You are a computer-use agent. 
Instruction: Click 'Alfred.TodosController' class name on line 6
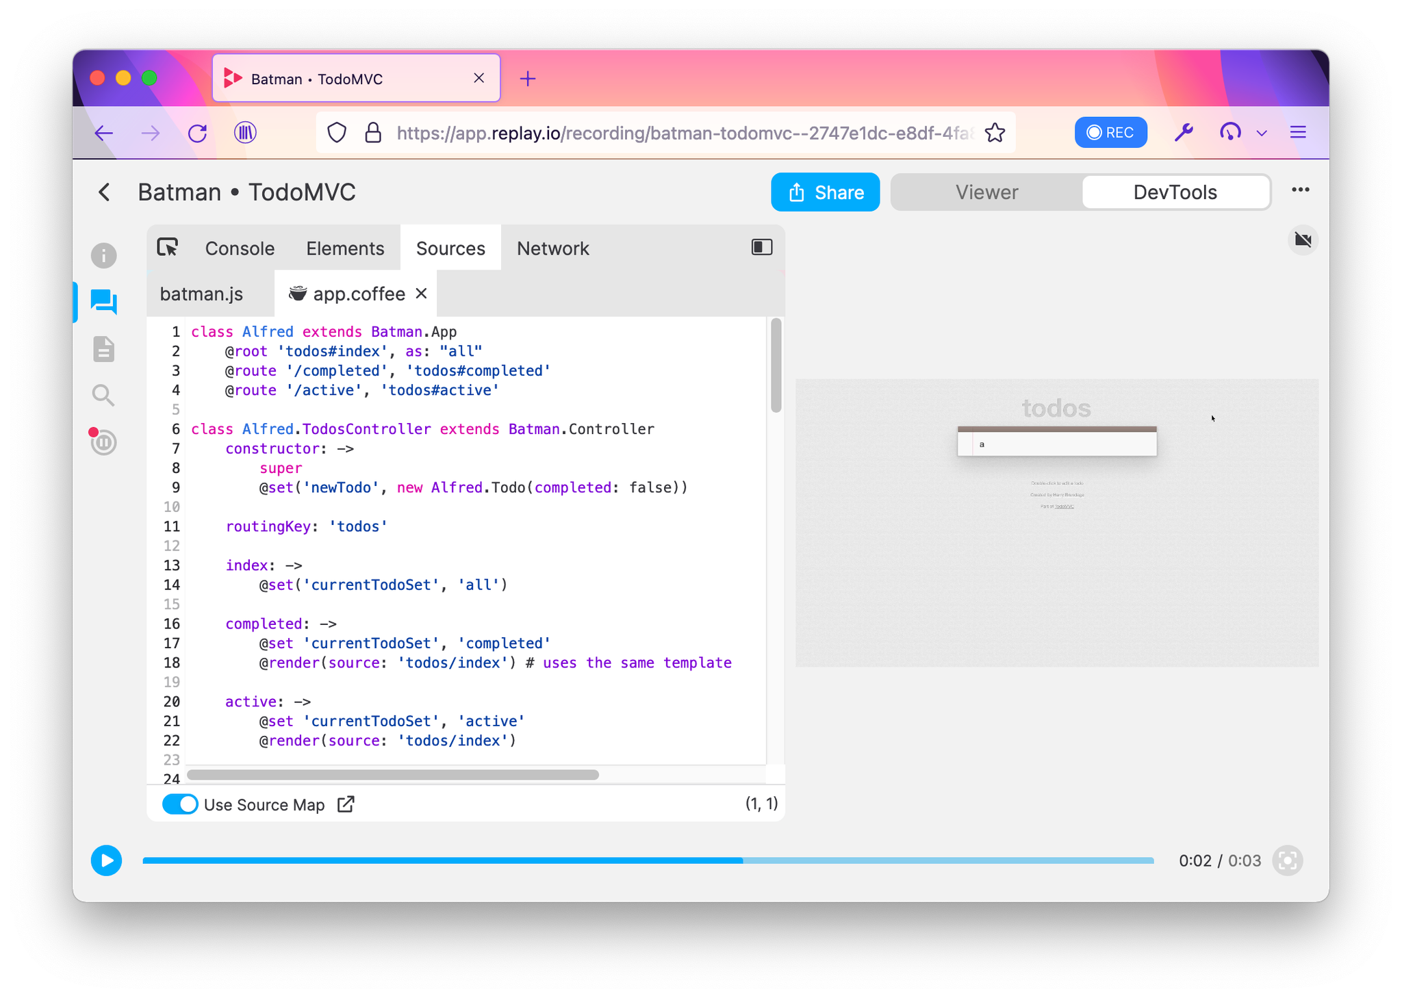[336, 429]
